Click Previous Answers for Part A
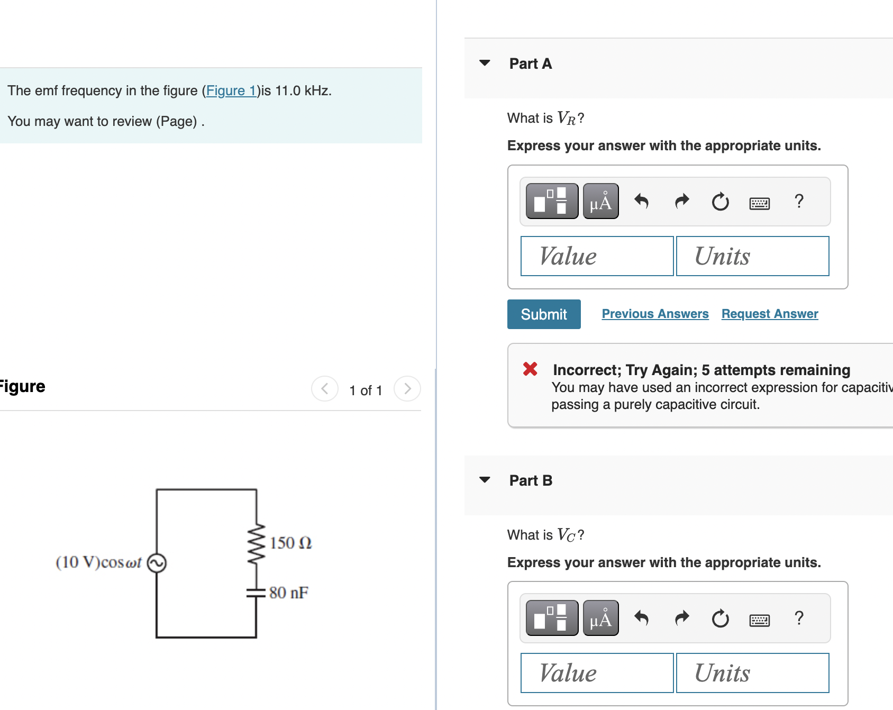The width and height of the screenshot is (893, 710). pos(655,314)
